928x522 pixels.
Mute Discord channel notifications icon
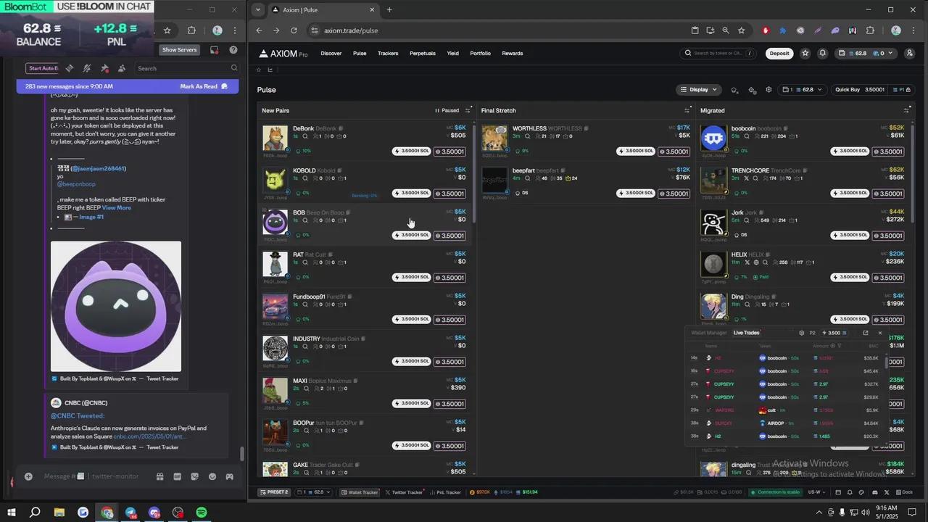point(87,68)
